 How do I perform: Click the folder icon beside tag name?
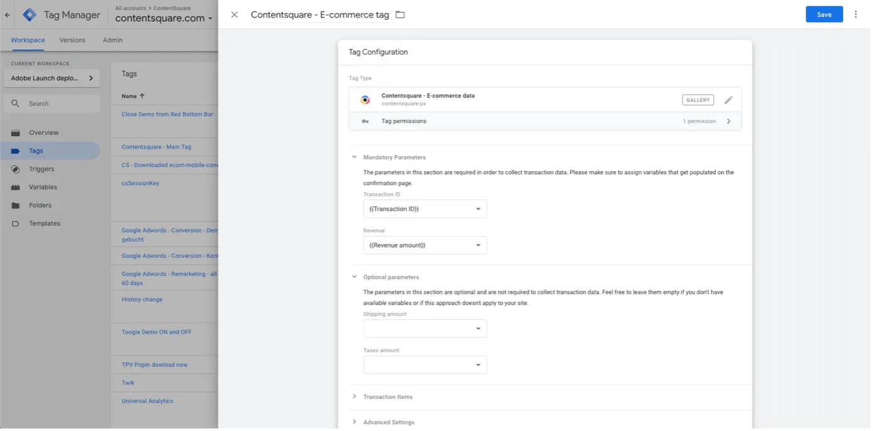[x=400, y=14]
